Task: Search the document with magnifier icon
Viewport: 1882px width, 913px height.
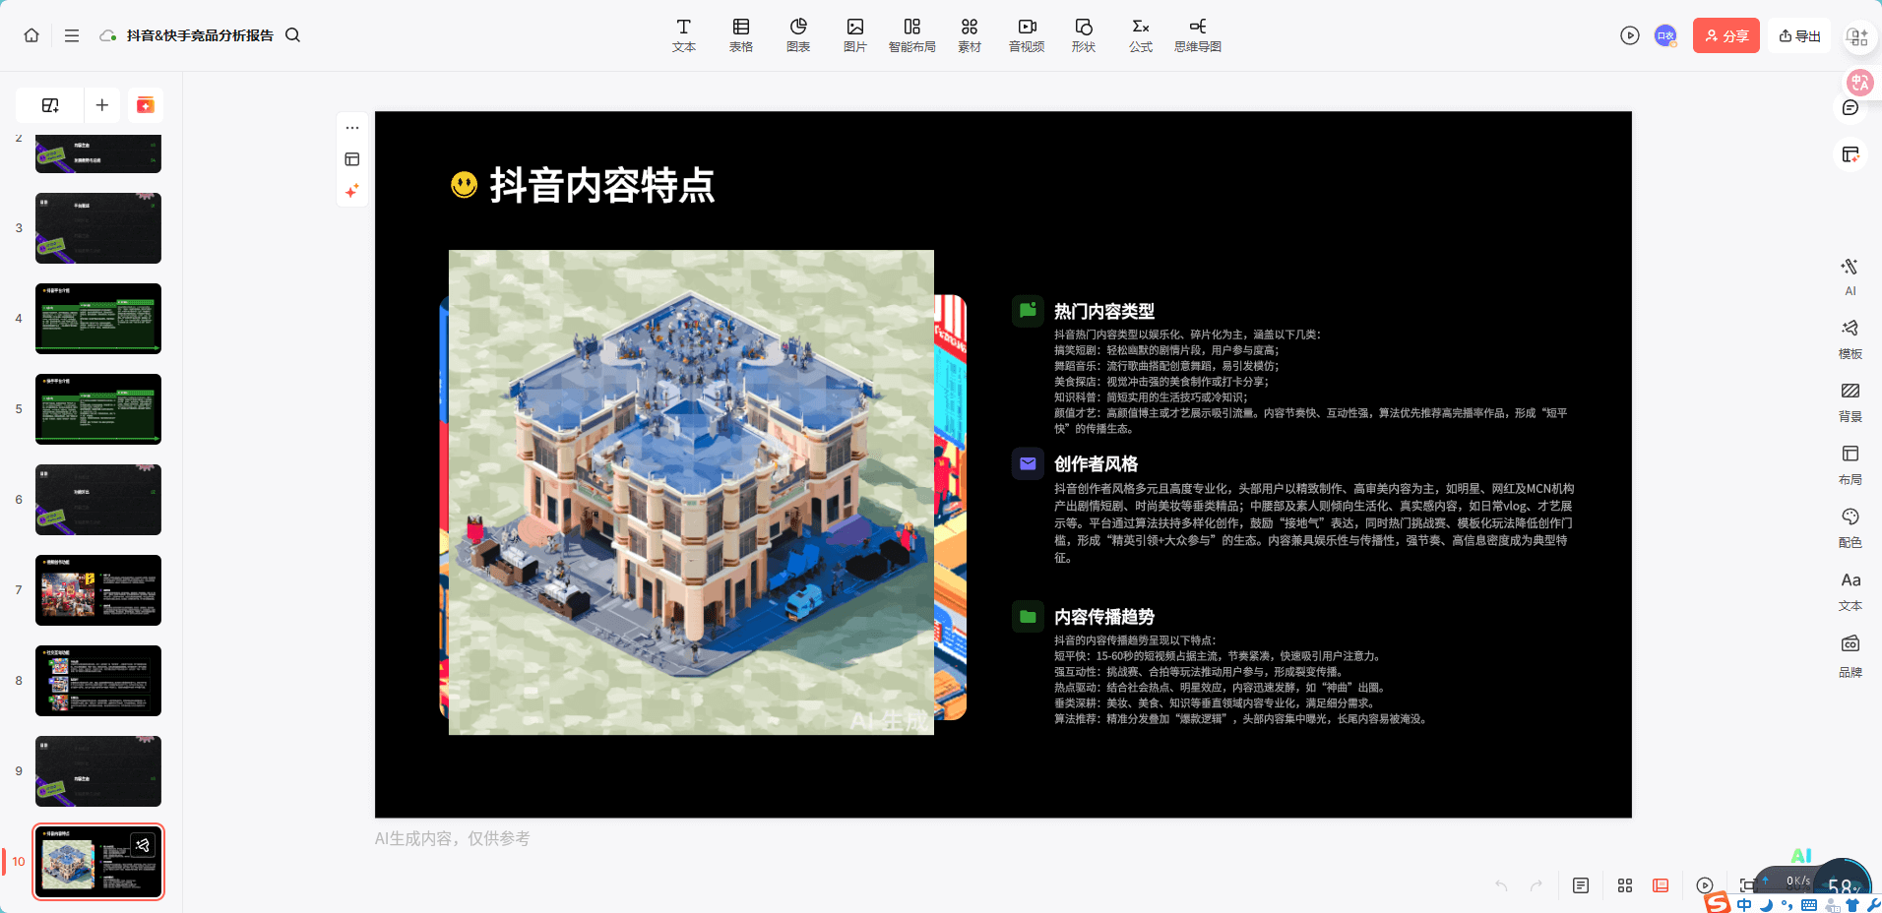Action: point(292,35)
